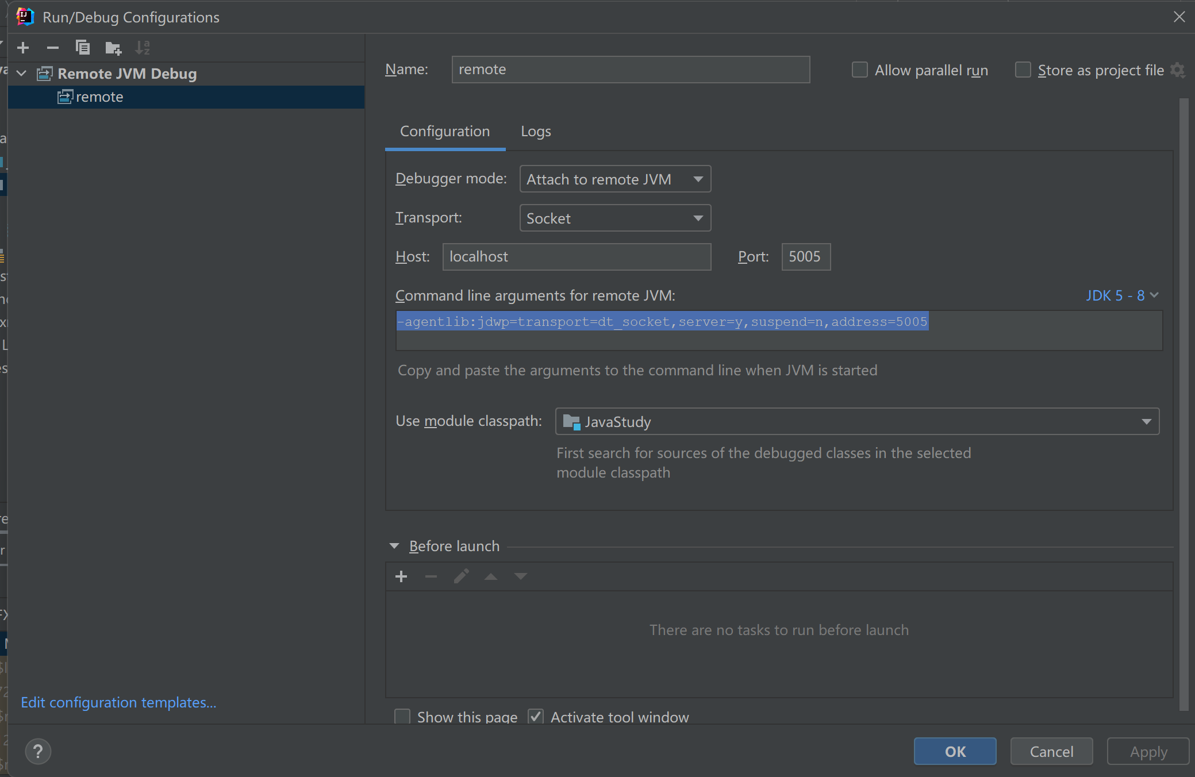Open the help question mark button
This screenshot has height=777, width=1195.
coord(38,752)
